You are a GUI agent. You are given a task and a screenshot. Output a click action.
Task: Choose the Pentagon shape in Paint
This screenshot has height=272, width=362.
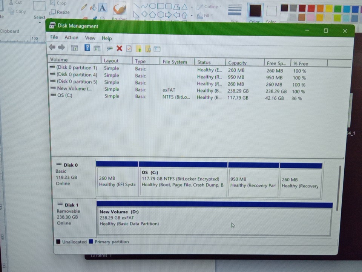click(152, 15)
